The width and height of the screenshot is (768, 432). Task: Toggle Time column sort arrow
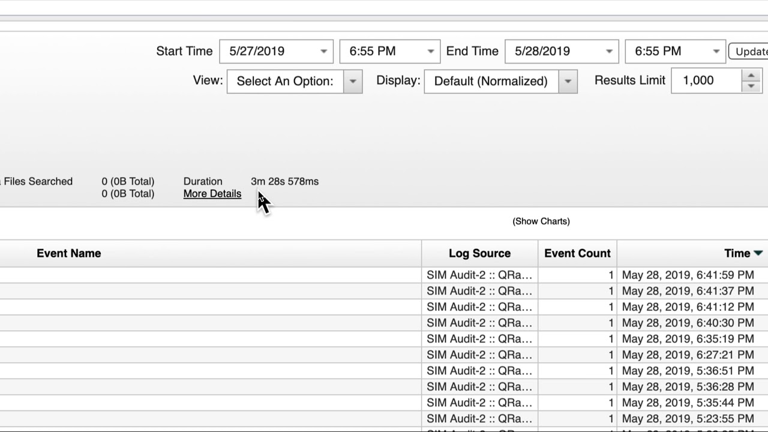pyautogui.click(x=758, y=253)
